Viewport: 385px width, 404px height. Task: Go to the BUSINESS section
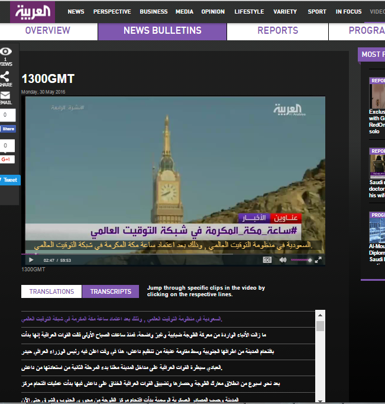(154, 12)
